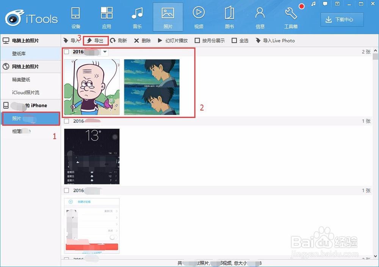Check the third 2016 group checkbox above chat screenshot

66,190
